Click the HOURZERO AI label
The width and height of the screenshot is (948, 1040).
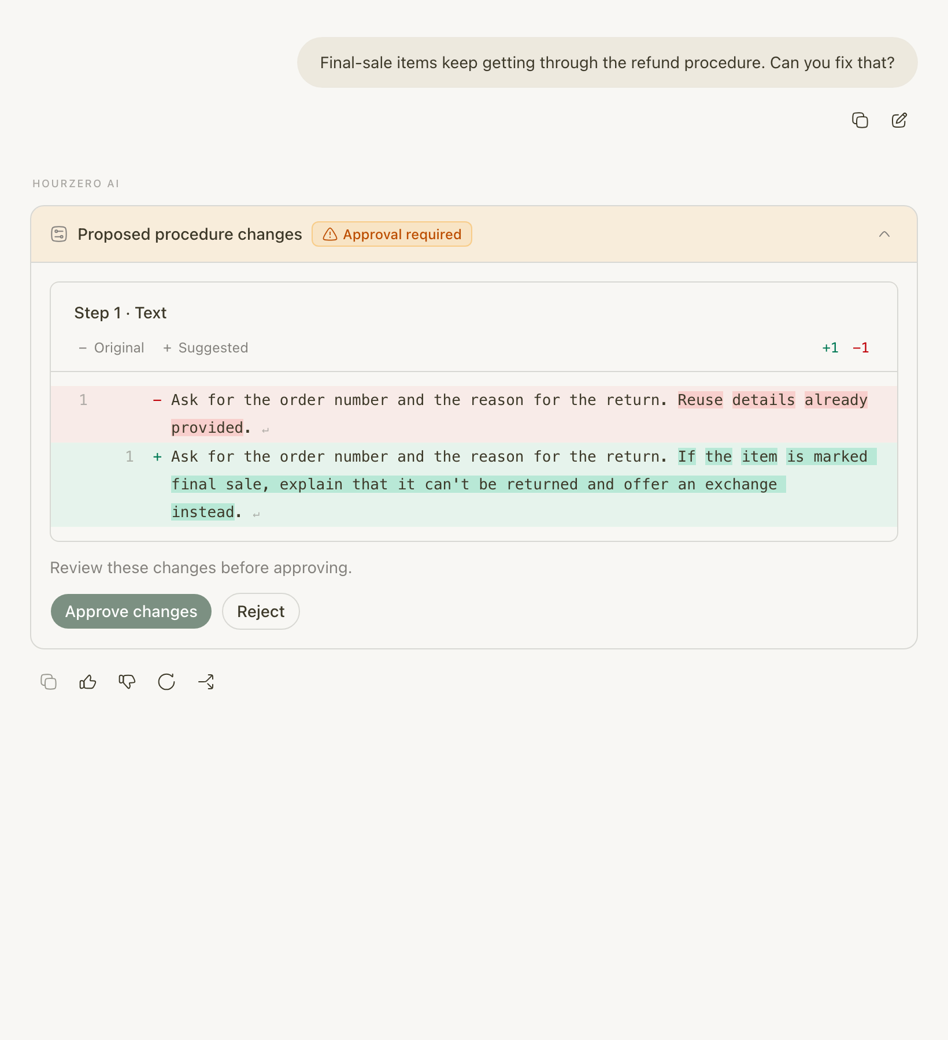(76, 184)
